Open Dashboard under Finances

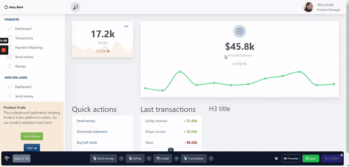pyautogui.click(x=23, y=29)
